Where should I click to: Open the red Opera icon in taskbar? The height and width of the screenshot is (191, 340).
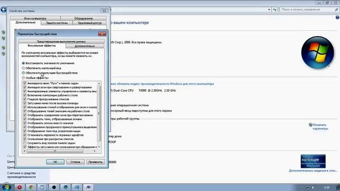[20, 187]
